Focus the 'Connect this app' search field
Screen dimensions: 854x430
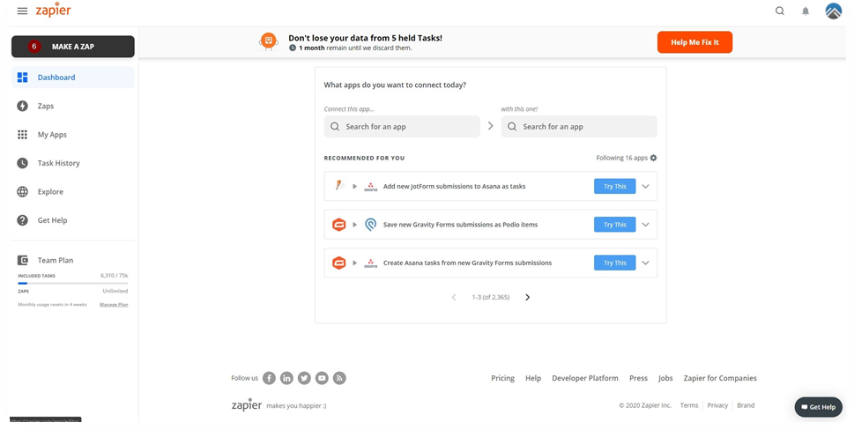coord(402,126)
